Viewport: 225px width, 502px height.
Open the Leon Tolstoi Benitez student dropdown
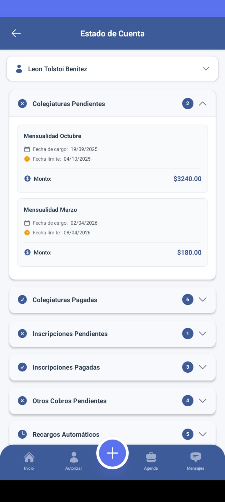coord(206,69)
